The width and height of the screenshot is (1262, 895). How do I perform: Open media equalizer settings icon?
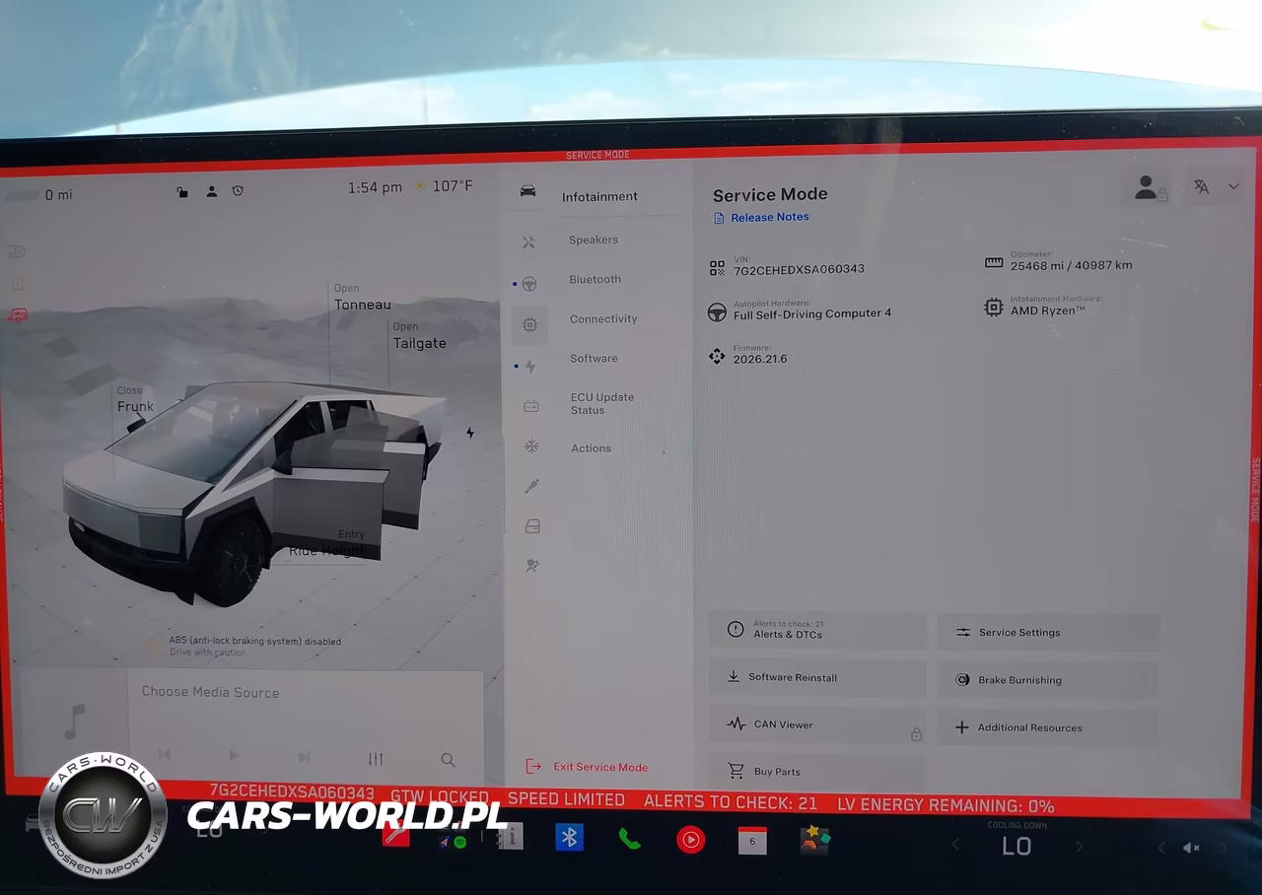pyautogui.click(x=376, y=759)
